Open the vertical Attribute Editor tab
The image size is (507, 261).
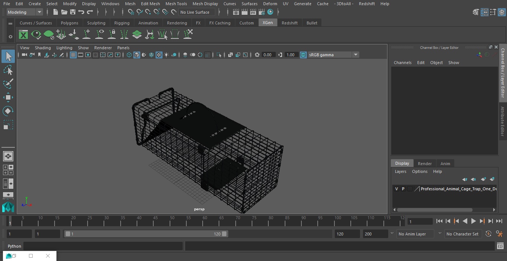pyautogui.click(x=503, y=121)
